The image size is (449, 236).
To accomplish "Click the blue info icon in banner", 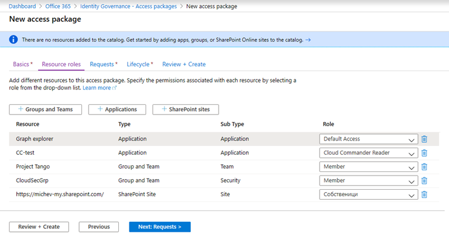I will click(13, 40).
